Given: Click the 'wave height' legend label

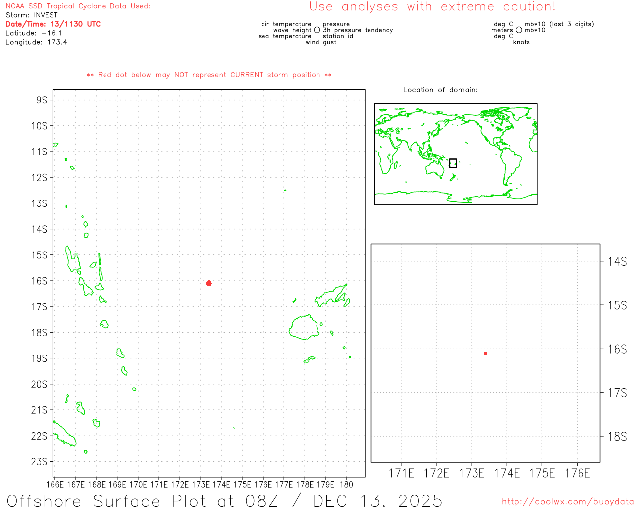Looking at the screenshot, I should (292, 30).
